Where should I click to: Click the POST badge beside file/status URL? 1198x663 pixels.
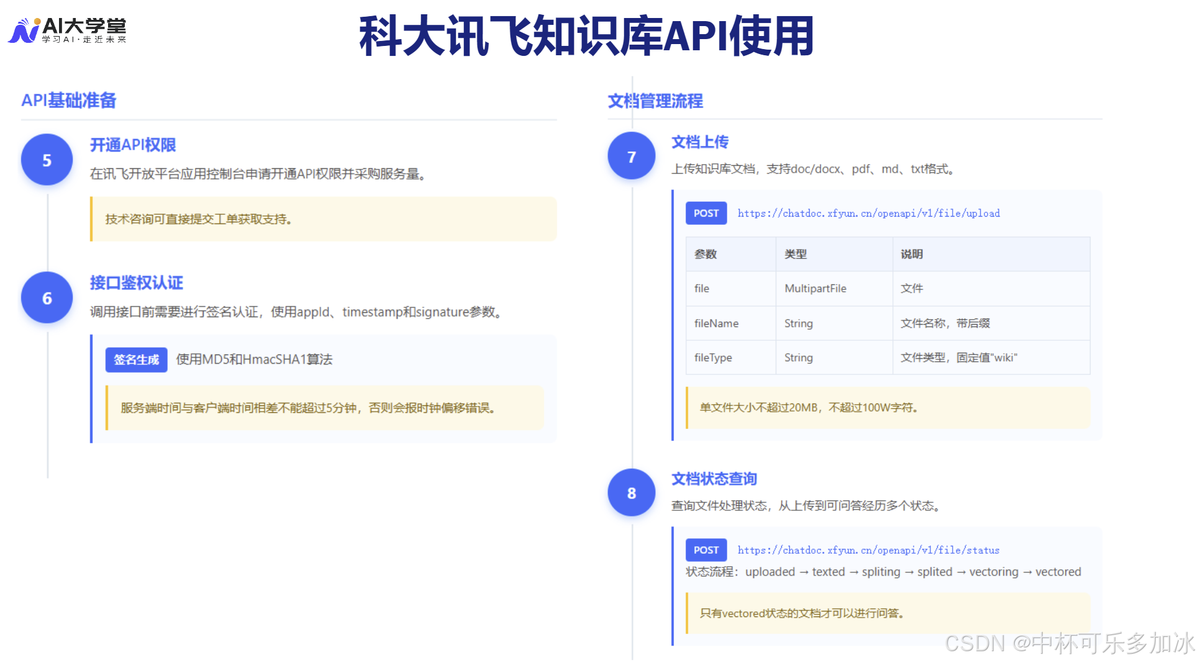click(706, 549)
